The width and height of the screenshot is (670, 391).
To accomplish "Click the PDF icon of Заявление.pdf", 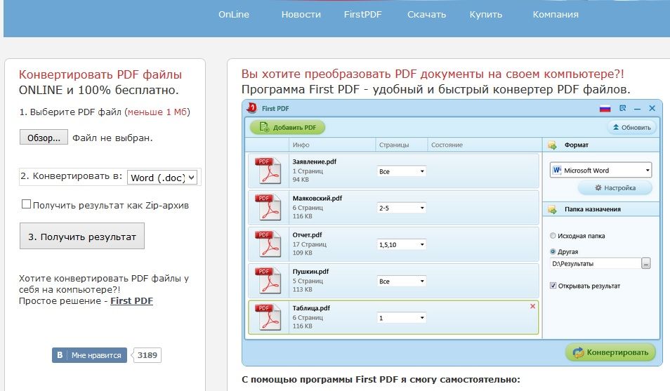I will (268, 171).
